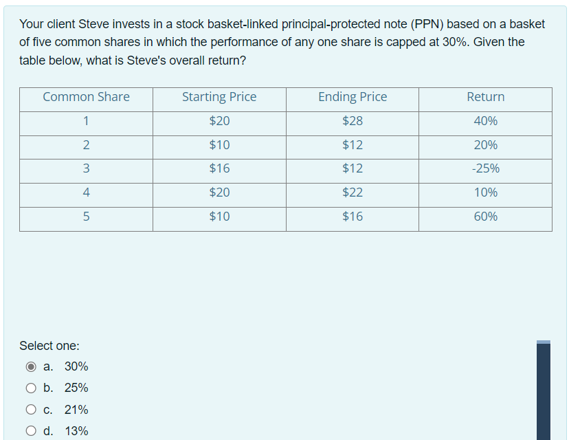Click the Starting Price column header
Image resolution: width=569 pixels, height=440 pixels.
219,97
